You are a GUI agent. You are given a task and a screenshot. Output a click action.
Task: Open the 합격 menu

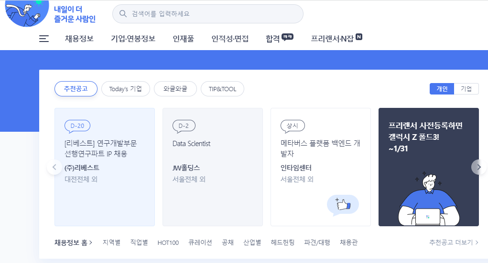[x=272, y=39]
